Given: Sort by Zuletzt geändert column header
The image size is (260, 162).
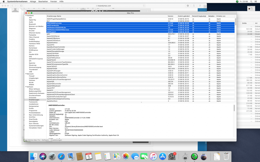Looking at the screenshot, I should [184, 16].
